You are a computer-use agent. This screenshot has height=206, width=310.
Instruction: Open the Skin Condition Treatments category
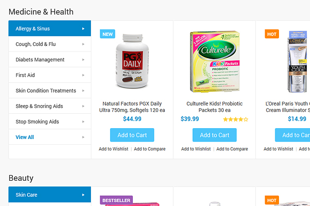click(x=46, y=91)
